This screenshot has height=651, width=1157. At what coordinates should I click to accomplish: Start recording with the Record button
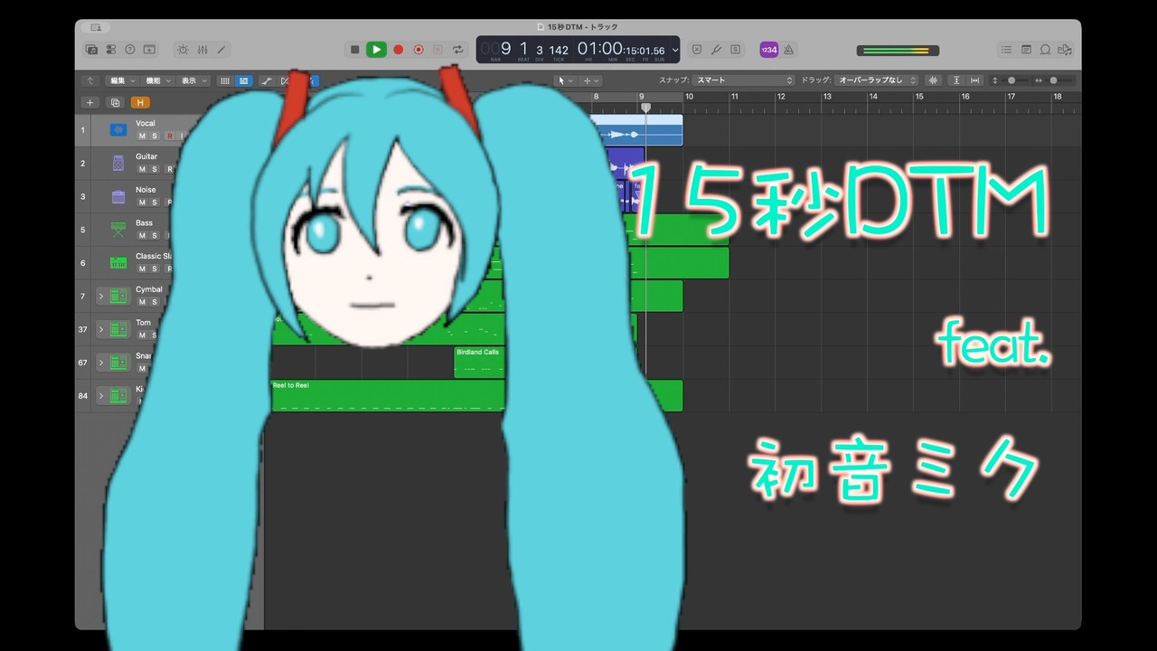click(x=398, y=50)
